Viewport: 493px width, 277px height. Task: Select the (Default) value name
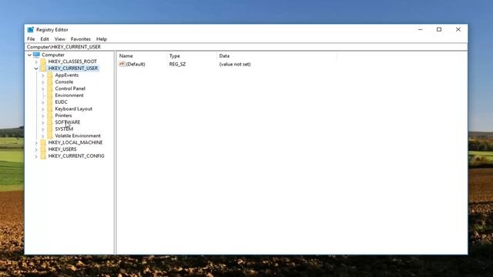click(136, 64)
